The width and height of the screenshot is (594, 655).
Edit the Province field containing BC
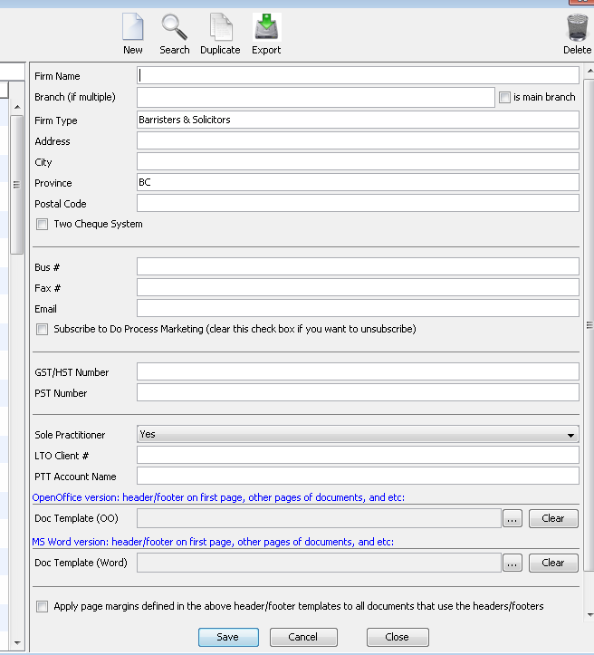[358, 182]
